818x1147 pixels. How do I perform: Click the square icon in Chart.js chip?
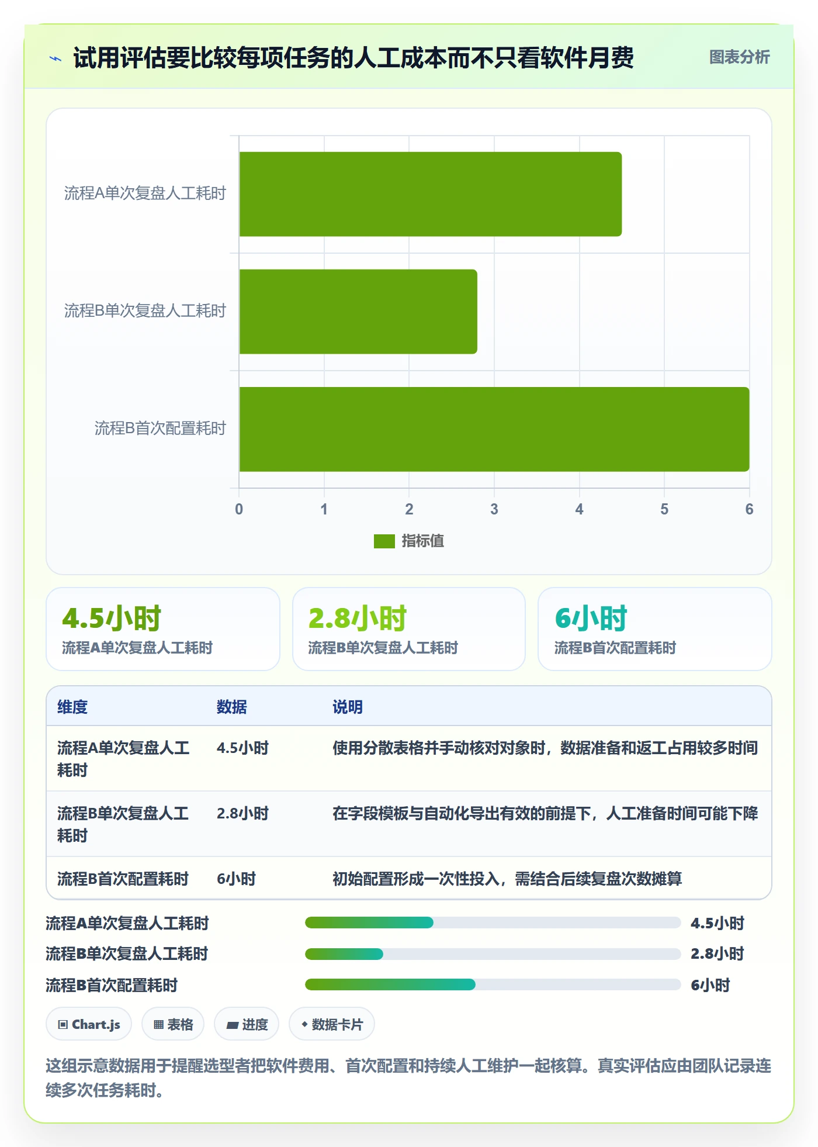coord(63,1025)
